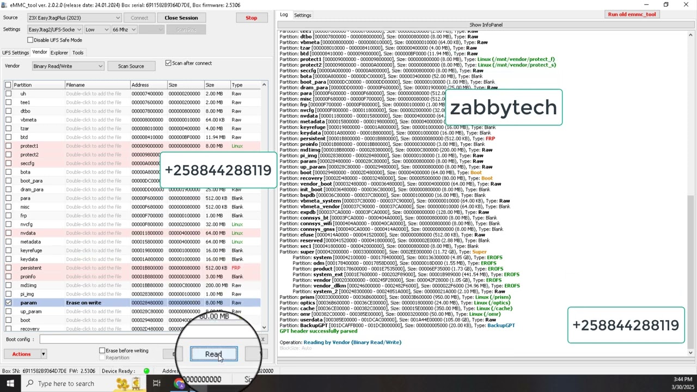Switch to the Log tab
697x392 pixels.
click(284, 15)
